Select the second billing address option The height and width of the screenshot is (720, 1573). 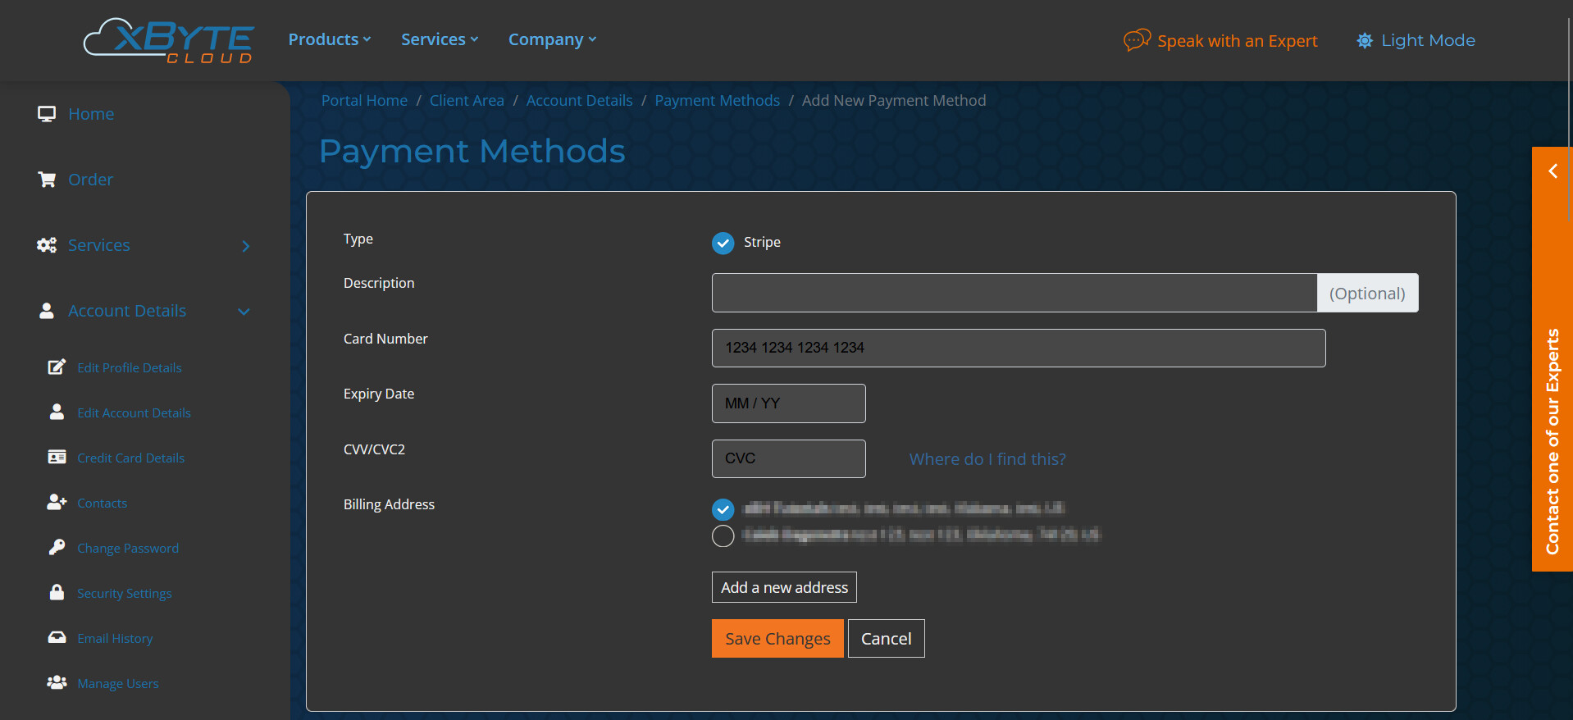point(723,536)
